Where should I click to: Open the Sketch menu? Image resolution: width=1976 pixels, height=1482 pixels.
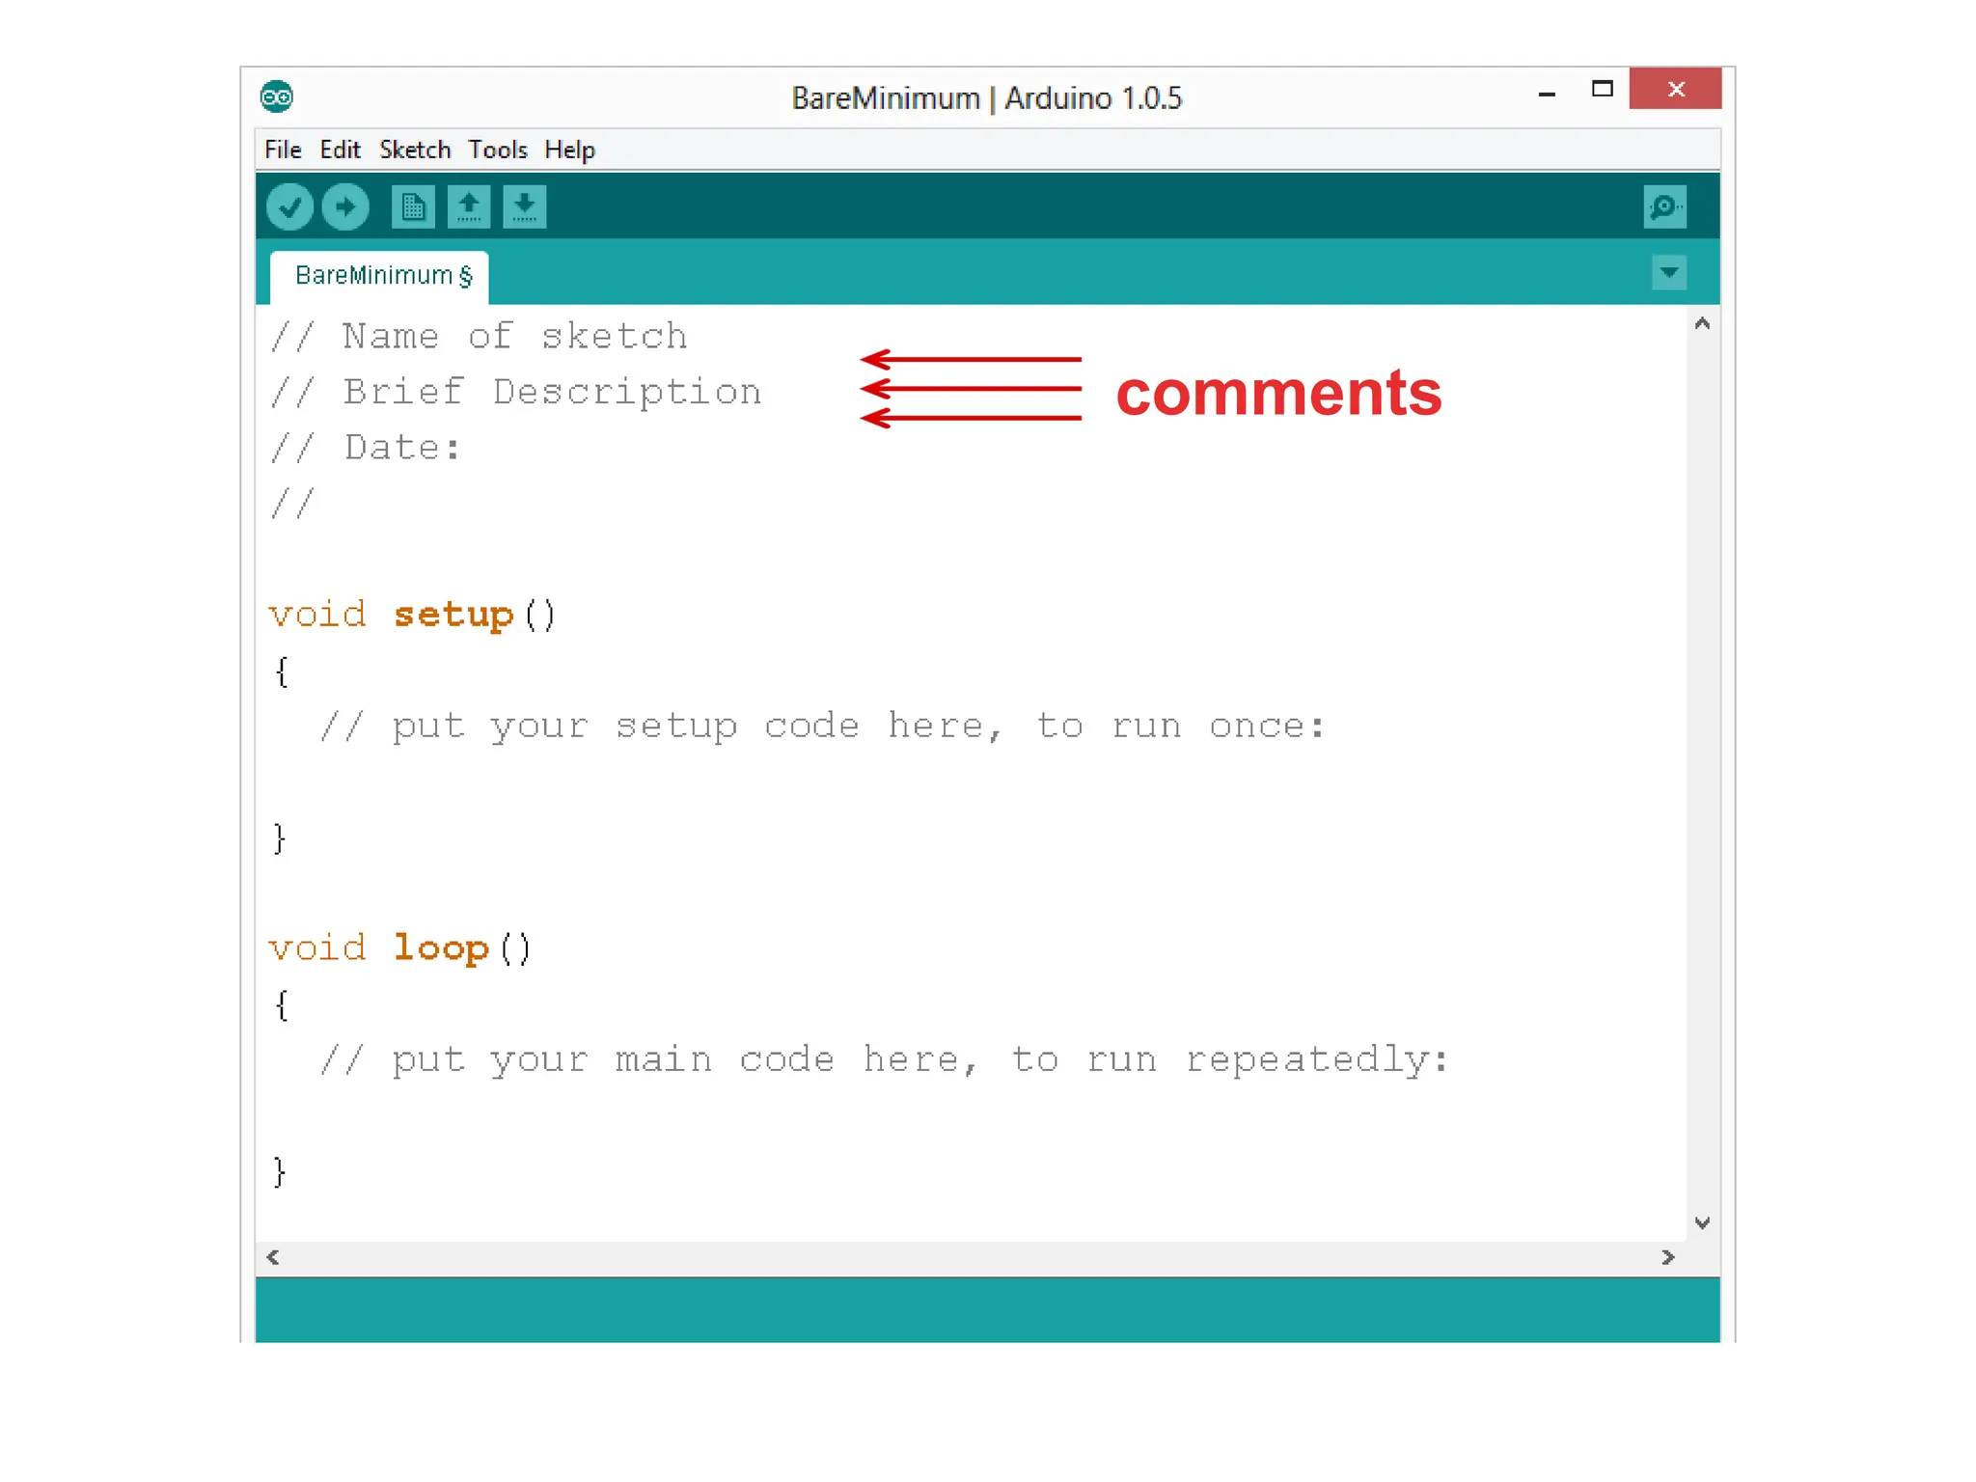point(415,150)
